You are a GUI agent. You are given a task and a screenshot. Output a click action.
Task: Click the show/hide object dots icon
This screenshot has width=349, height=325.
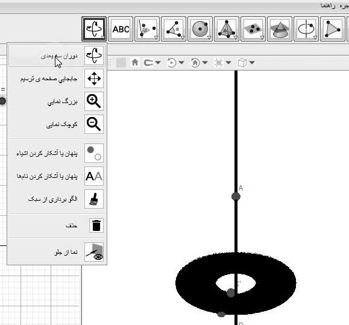(94, 153)
